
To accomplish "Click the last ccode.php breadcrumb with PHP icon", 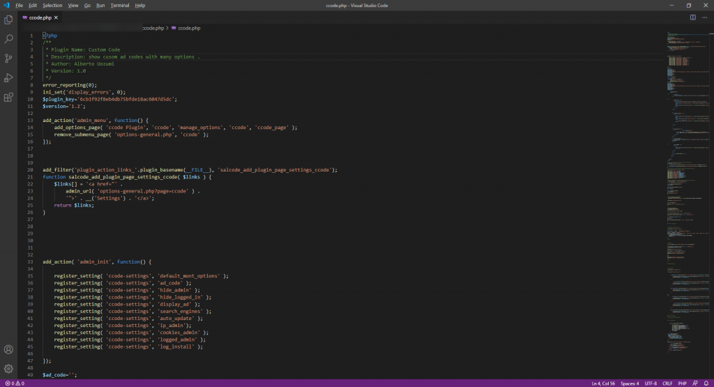I will click(185, 28).
